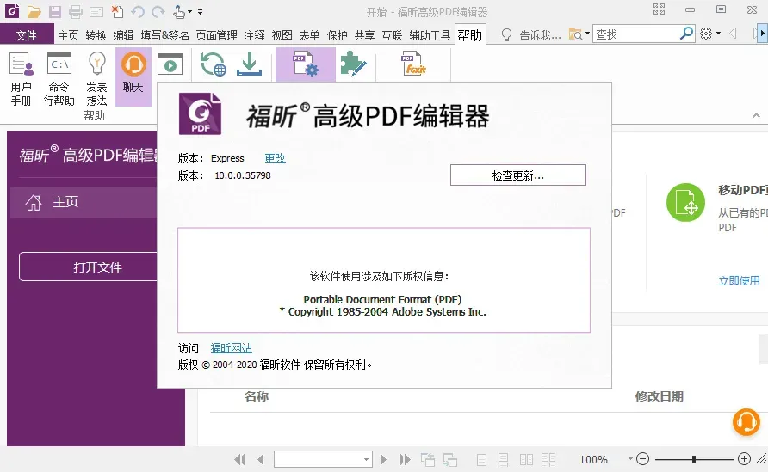Switch to the 编辑 ribbon tab

(x=123, y=35)
